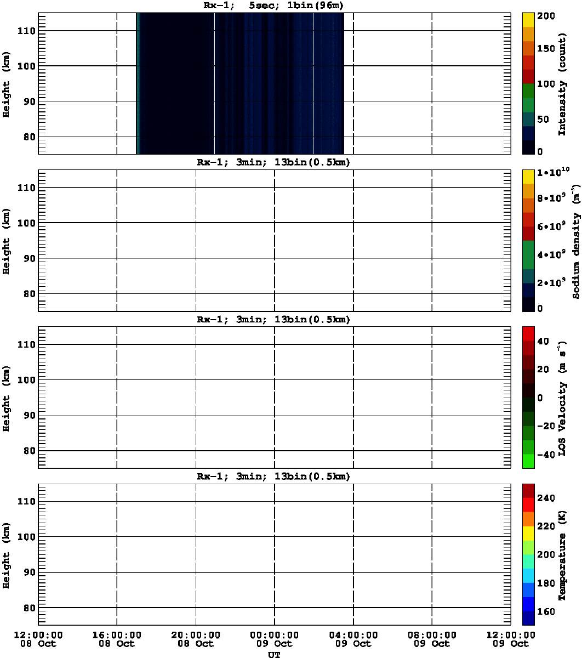The image size is (582, 658).
Task: Click the '110' height tick of the intensity panel
Action: [27, 31]
